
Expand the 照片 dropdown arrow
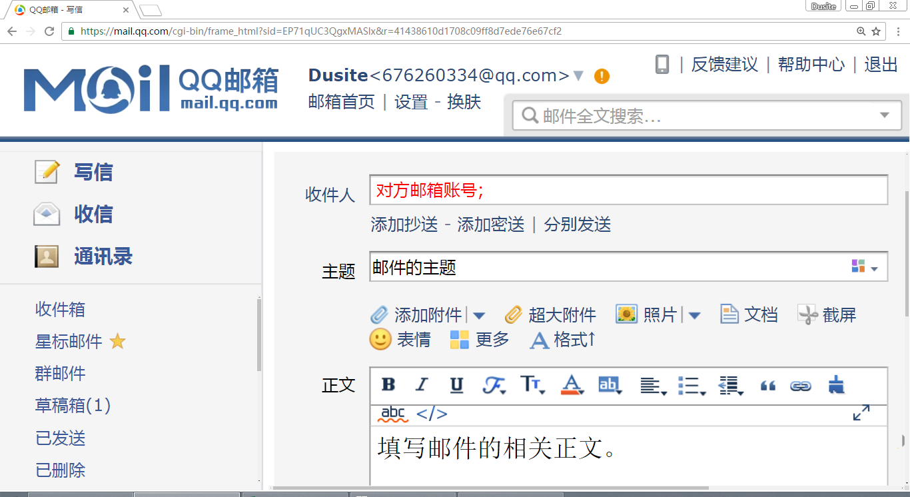click(694, 316)
